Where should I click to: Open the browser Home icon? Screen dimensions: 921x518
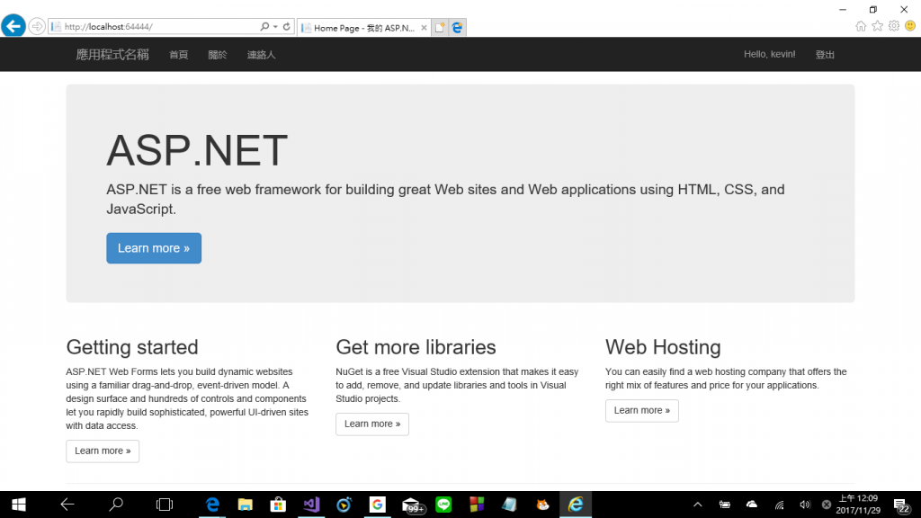861,26
